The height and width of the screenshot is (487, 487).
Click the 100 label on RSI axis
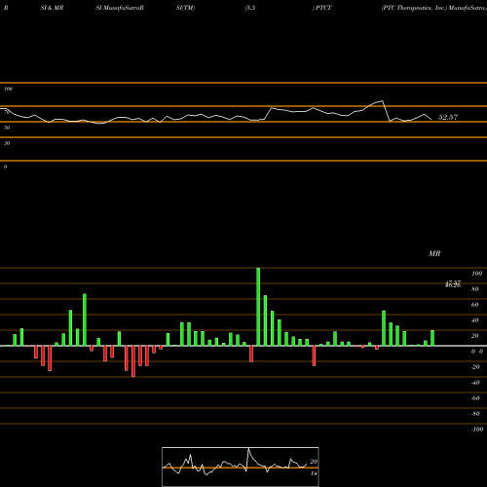click(9, 89)
